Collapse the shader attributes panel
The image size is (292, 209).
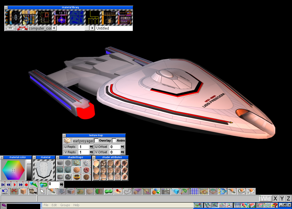point(94,157)
